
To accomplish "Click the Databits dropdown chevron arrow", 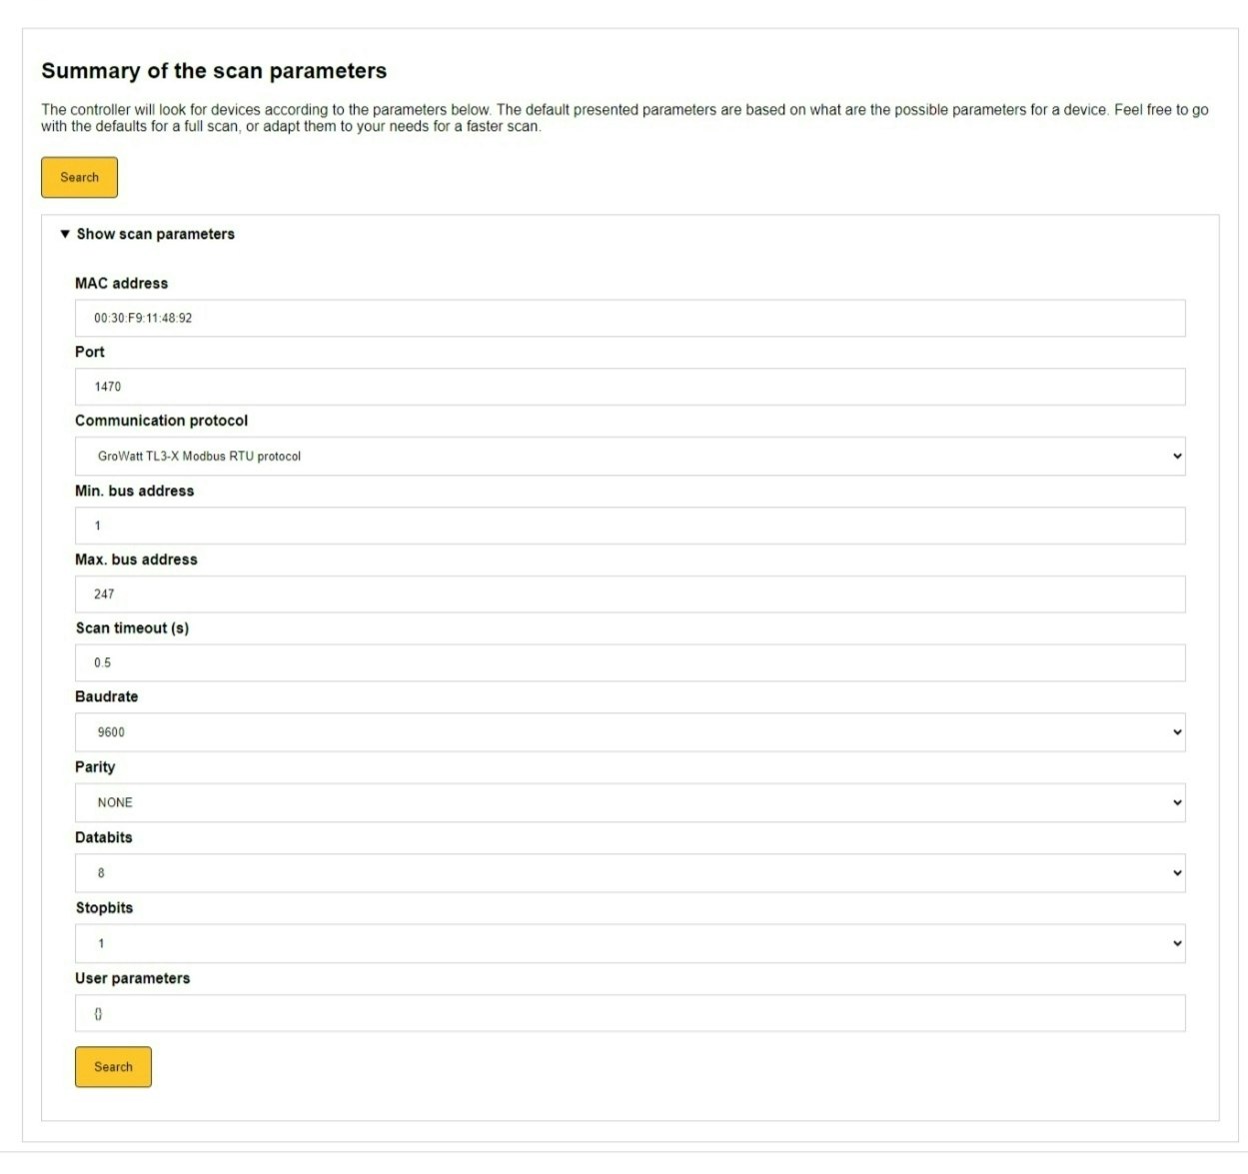I will [x=1177, y=873].
